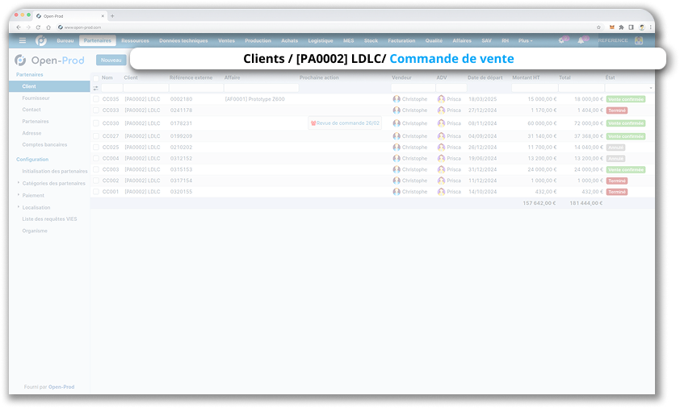Check the box for order CC001

tap(96, 192)
